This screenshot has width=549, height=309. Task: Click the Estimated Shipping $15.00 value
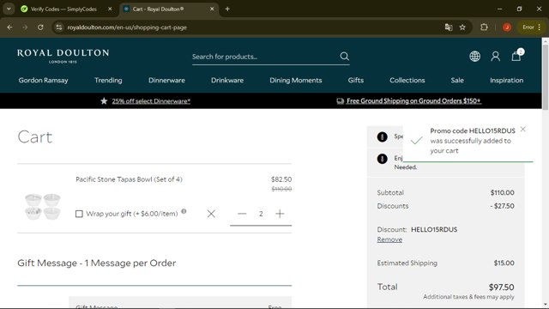(504, 263)
